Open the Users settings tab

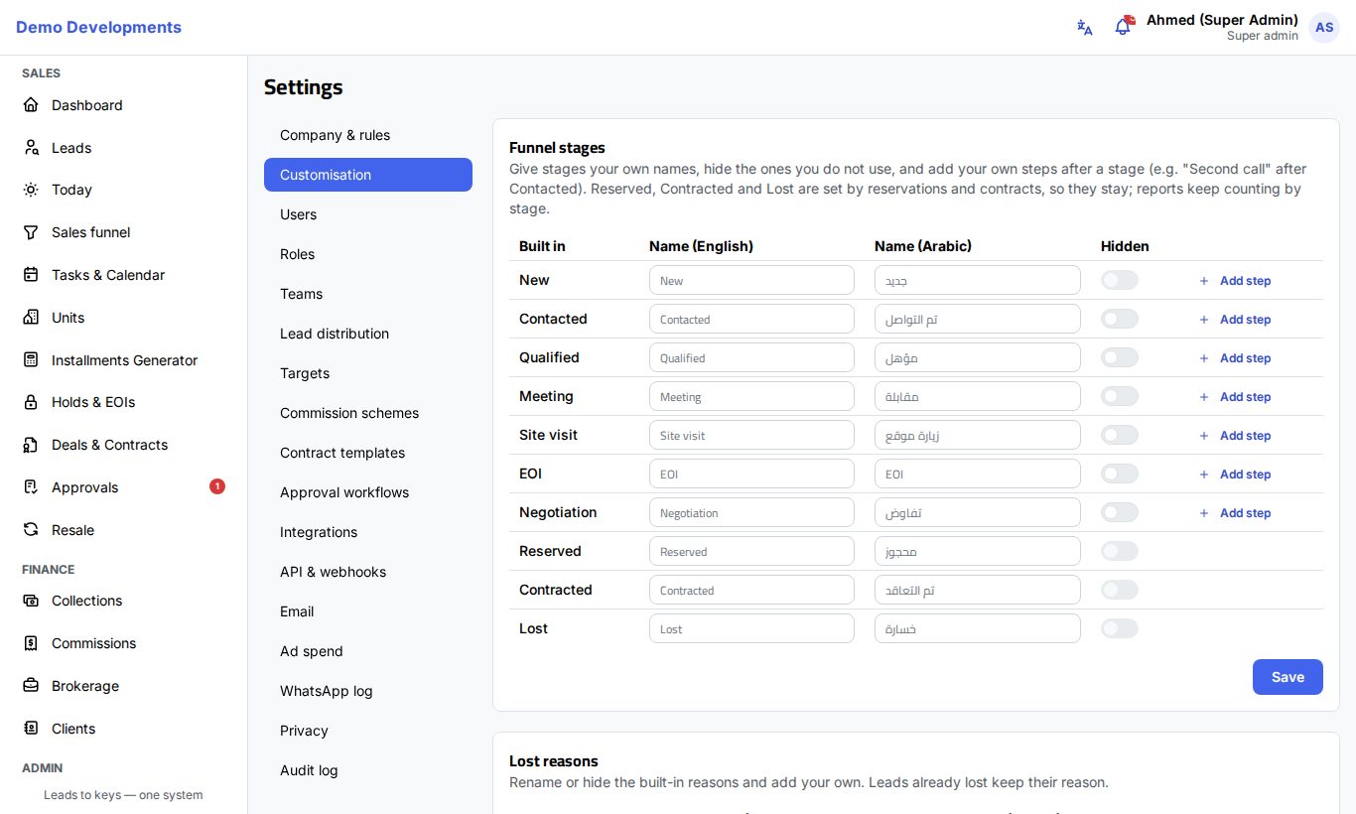coord(368,214)
